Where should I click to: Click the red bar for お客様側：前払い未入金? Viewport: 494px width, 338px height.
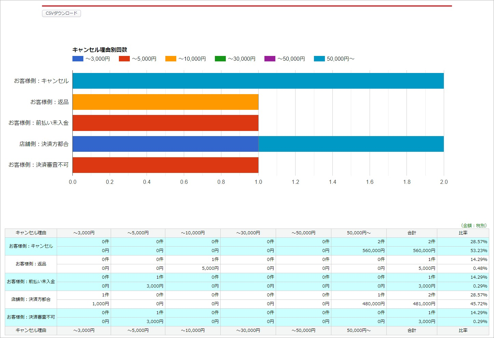[165, 123]
